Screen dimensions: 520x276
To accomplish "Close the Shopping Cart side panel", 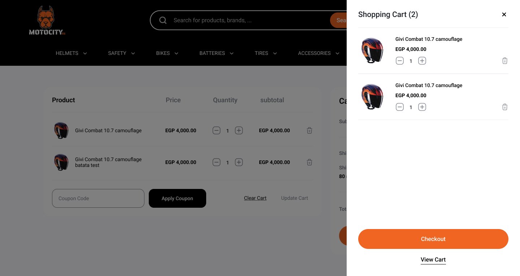I will click(x=504, y=14).
